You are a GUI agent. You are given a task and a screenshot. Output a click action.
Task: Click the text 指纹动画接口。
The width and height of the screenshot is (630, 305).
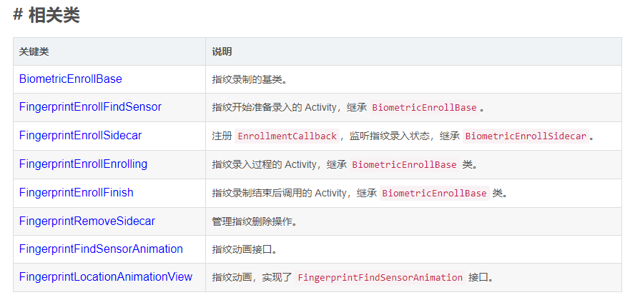click(245, 249)
